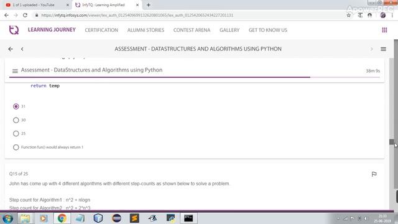Click the page vertical scrollbar thumb
398x224 pixels.
(392, 142)
